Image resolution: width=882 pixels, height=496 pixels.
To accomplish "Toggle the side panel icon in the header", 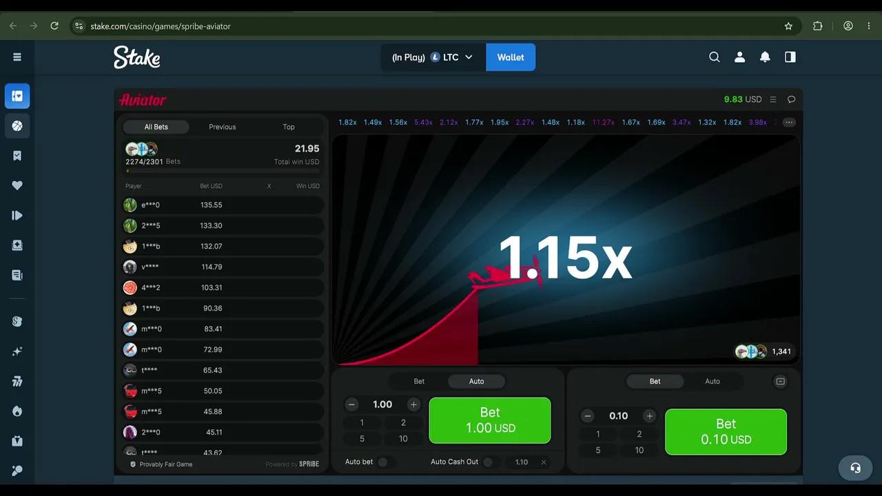I will coord(790,57).
